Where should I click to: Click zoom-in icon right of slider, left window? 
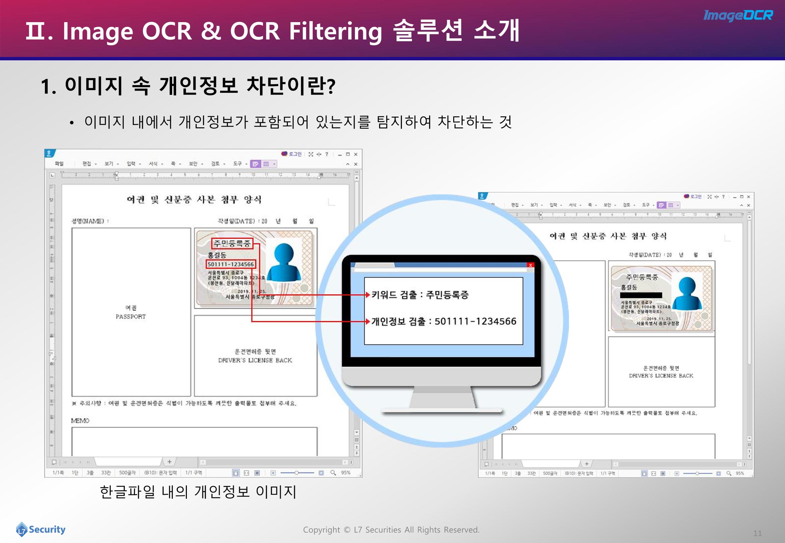321,473
